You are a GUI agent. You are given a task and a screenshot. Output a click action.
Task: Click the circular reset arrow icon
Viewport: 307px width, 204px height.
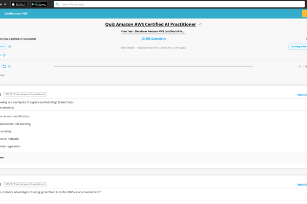(x=4, y=66)
